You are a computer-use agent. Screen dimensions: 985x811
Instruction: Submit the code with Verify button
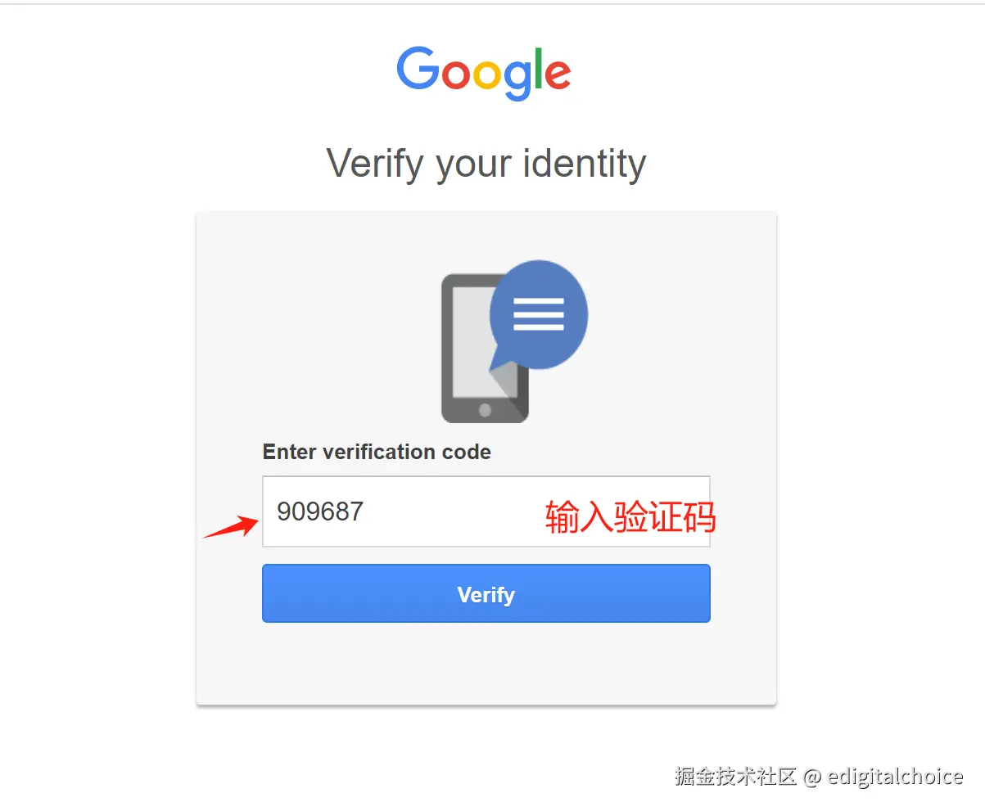pos(486,594)
